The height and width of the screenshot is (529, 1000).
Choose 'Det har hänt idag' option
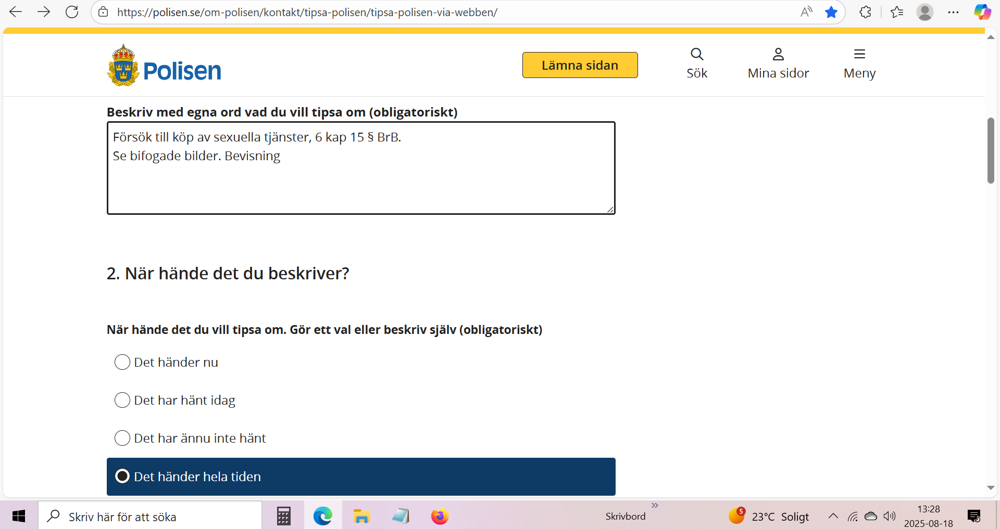point(122,400)
